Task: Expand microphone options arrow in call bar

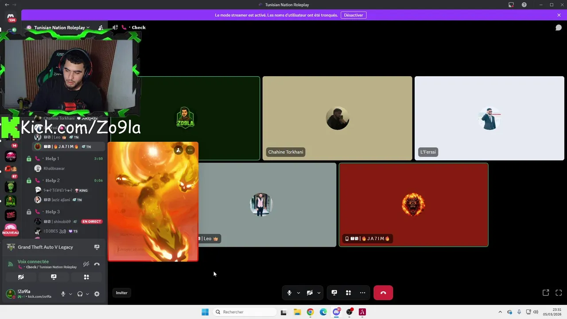Action: [298, 293]
